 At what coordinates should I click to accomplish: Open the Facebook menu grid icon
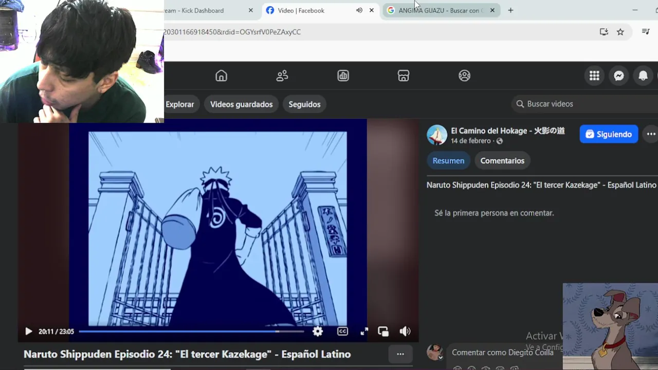click(594, 76)
